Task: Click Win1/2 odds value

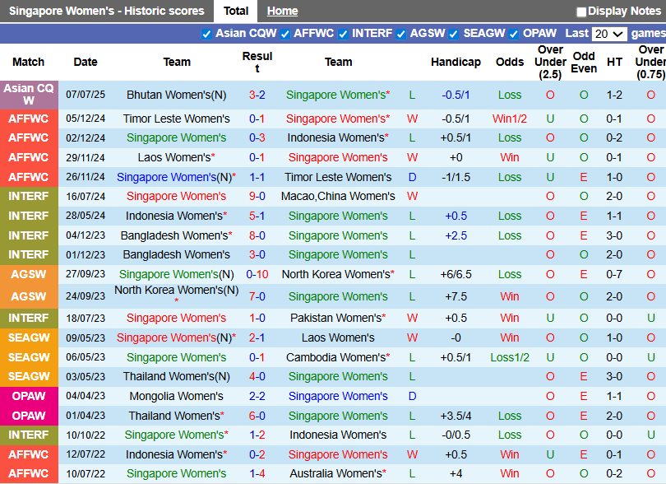Action: pos(509,119)
